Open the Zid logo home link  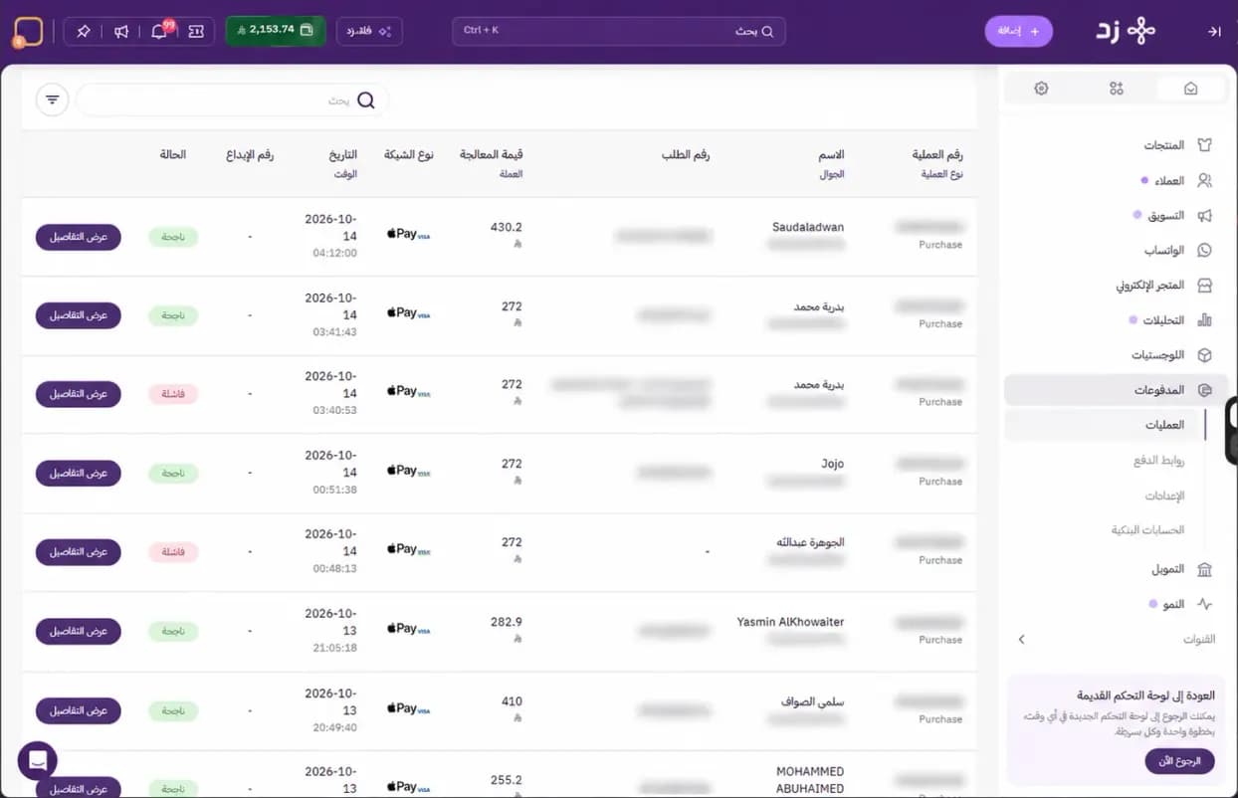(1126, 31)
